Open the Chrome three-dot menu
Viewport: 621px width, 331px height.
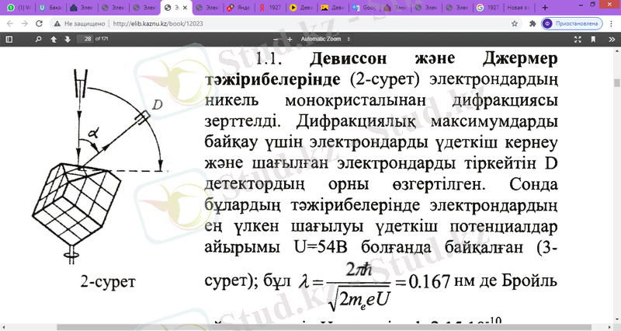click(610, 23)
